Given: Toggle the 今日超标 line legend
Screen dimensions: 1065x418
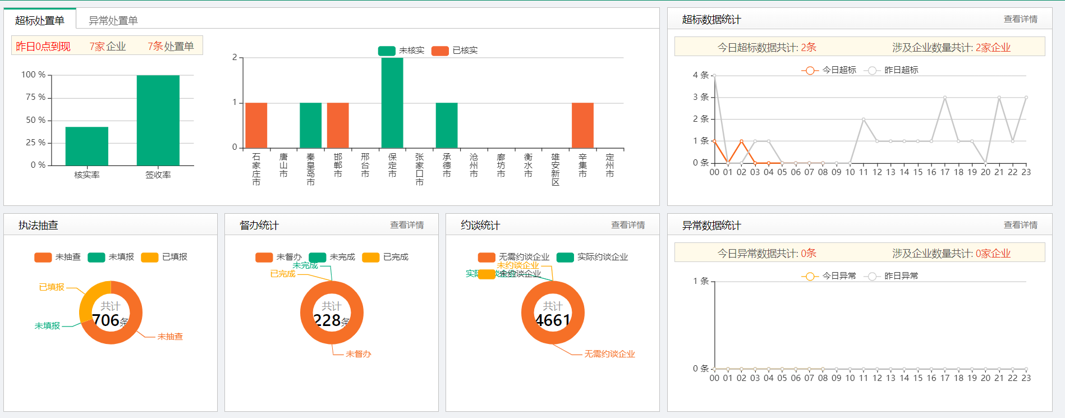Looking at the screenshot, I should [829, 70].
